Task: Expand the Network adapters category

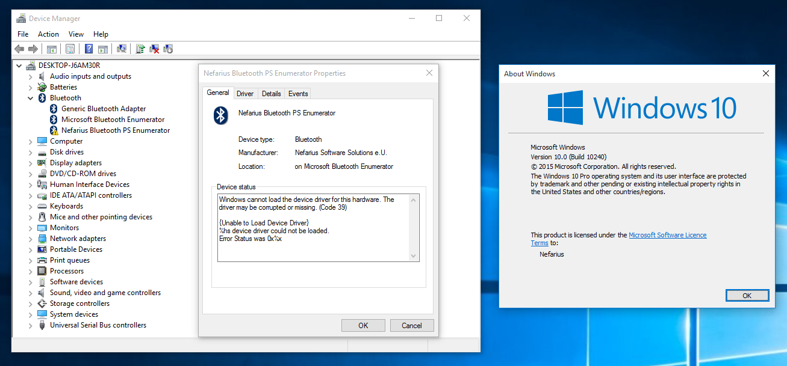Action: click(31, 239)
